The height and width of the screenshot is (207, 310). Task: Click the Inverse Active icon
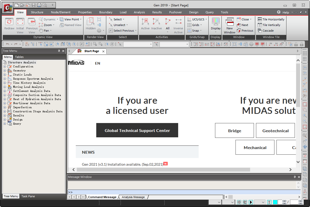click(178, 22)
